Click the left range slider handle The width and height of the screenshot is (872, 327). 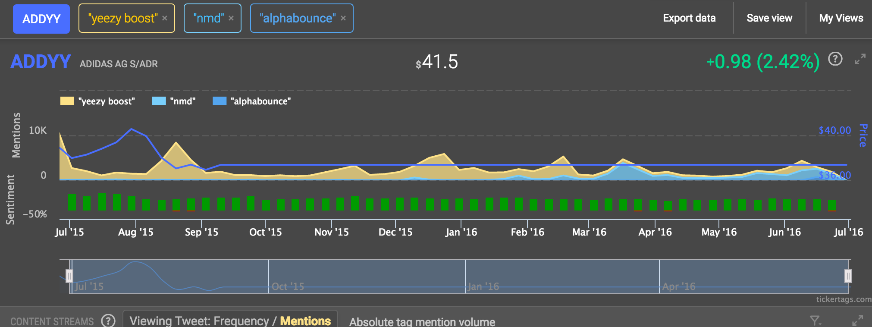[69, 276]
